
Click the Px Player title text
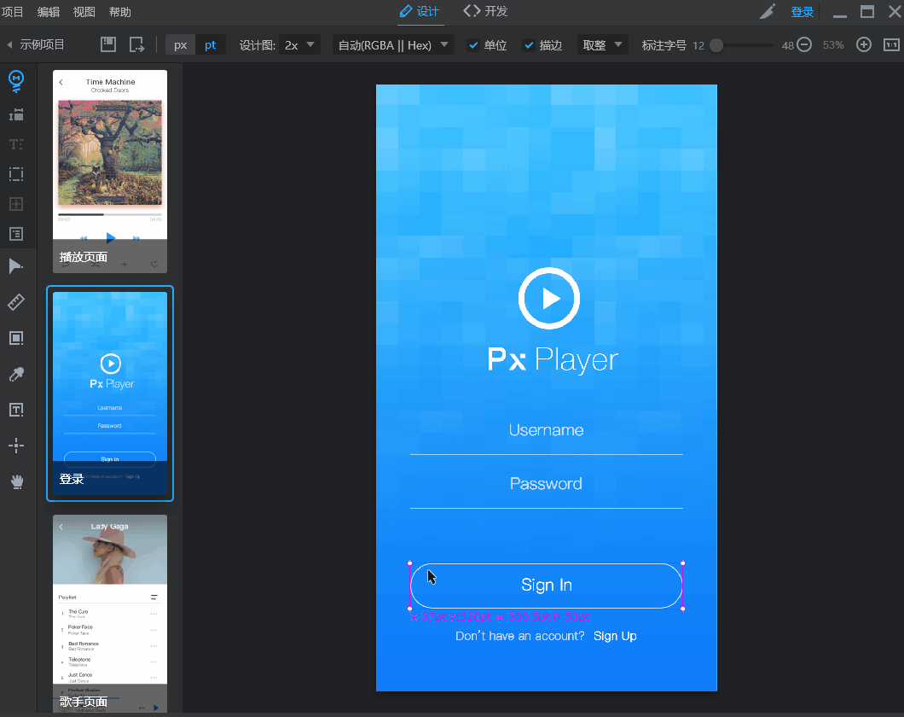[x=553, y=360]
